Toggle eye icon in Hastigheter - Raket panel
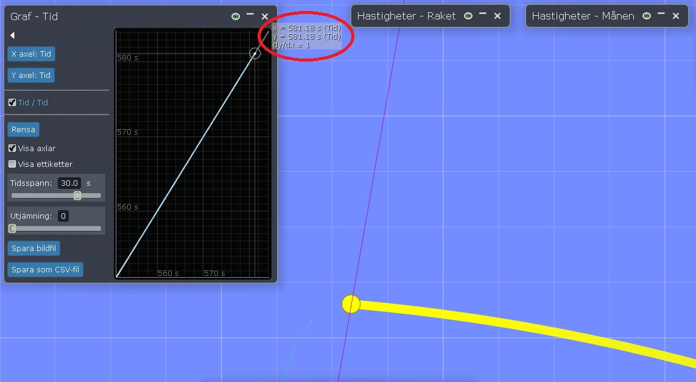696x382 pixels. coord(468,16)
